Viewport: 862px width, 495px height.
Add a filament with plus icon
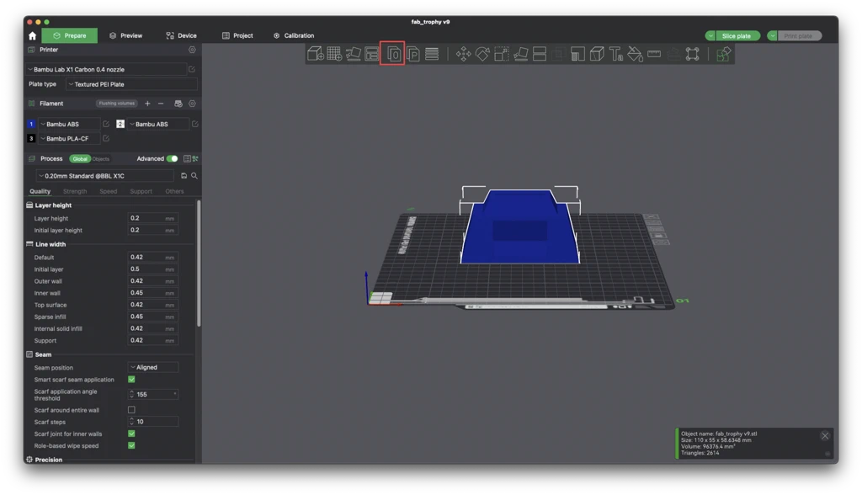tap(147, 104)
